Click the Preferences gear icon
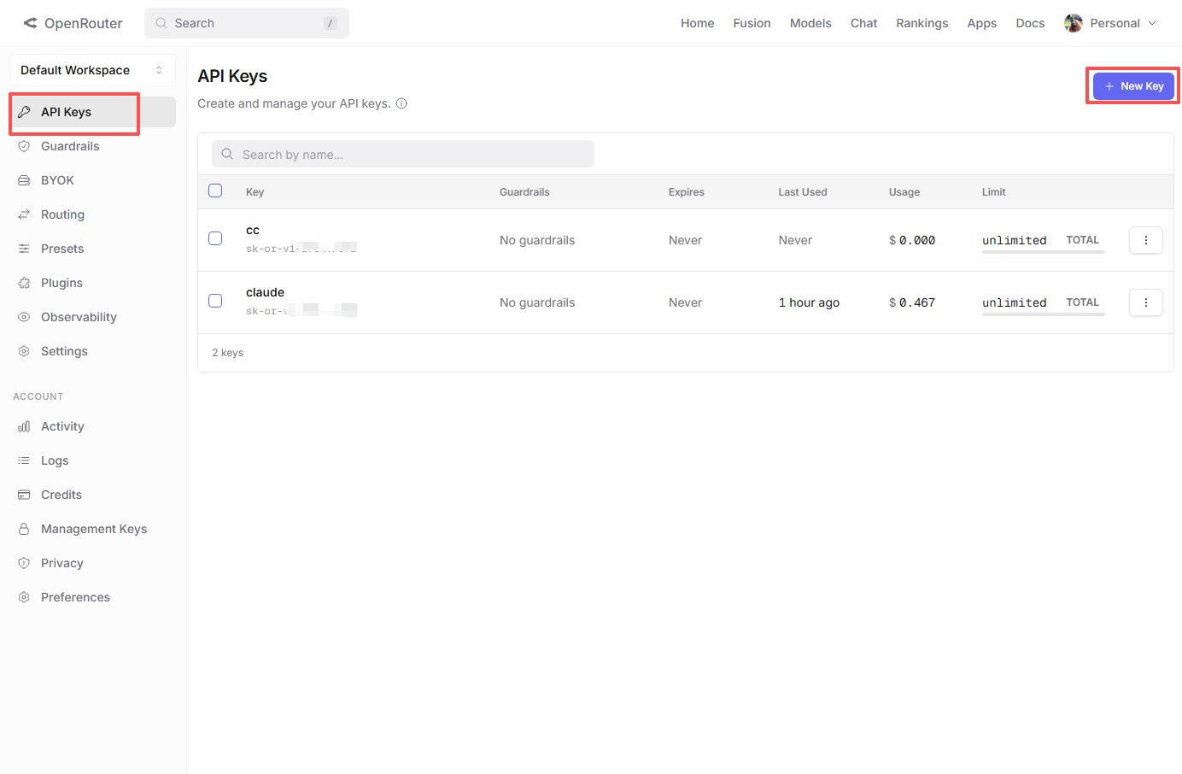Screen dimensions: 1182x774 click(x=24, y=597)
